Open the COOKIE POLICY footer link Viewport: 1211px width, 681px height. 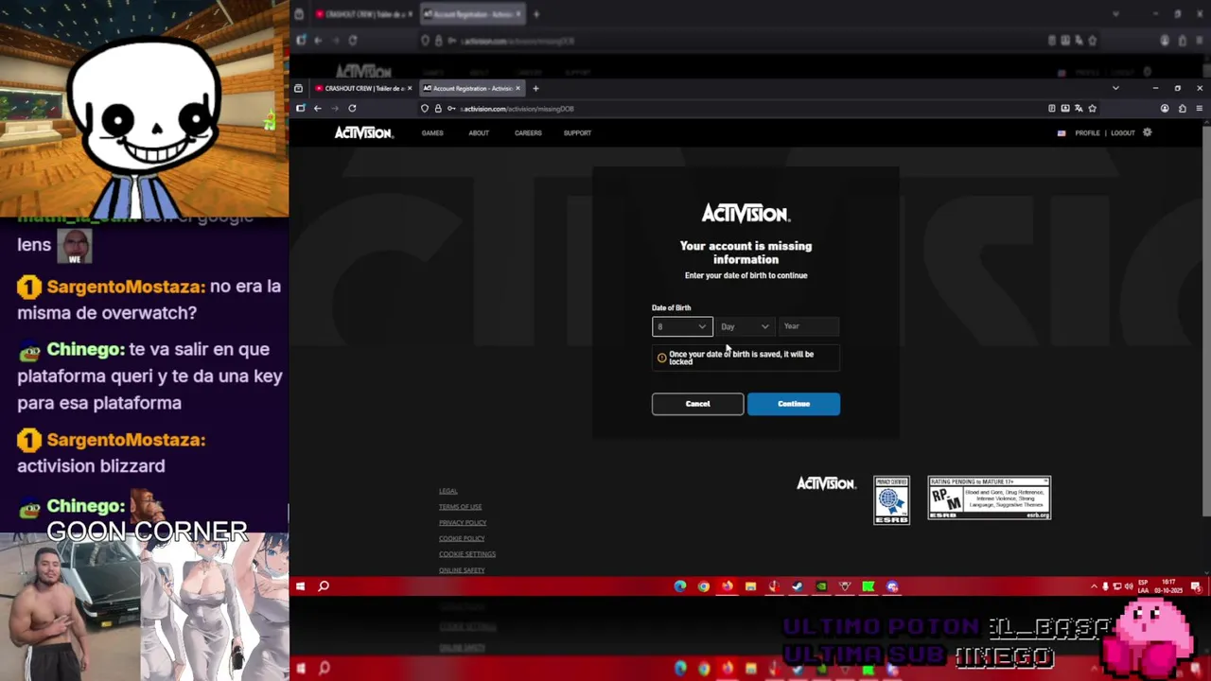(462, 538)
